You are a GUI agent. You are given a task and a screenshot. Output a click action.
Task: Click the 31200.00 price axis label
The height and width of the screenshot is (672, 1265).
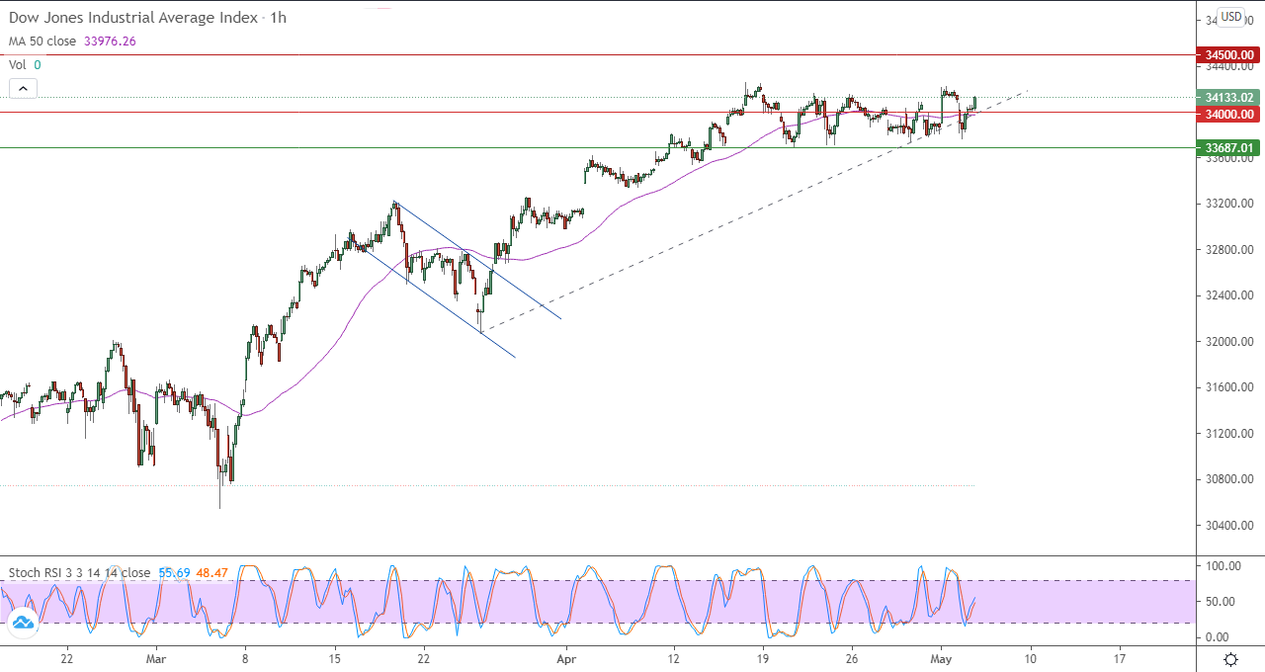pos(1230,433)
